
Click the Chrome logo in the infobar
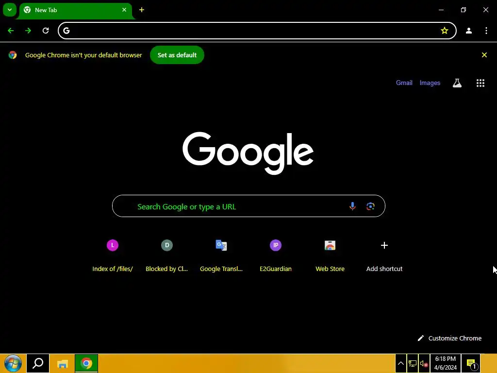[13, 55]
